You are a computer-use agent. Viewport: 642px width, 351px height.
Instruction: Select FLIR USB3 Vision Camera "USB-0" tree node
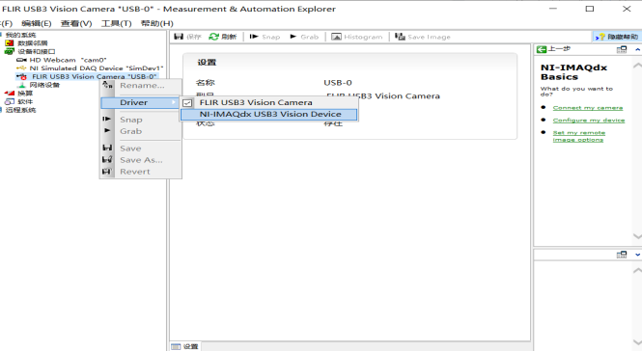[95, 77]
